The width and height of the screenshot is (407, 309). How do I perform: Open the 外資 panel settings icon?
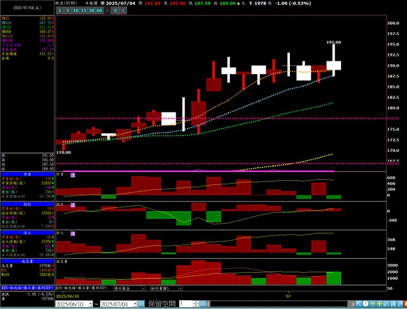pyautogui.click(x=73, y=175)
